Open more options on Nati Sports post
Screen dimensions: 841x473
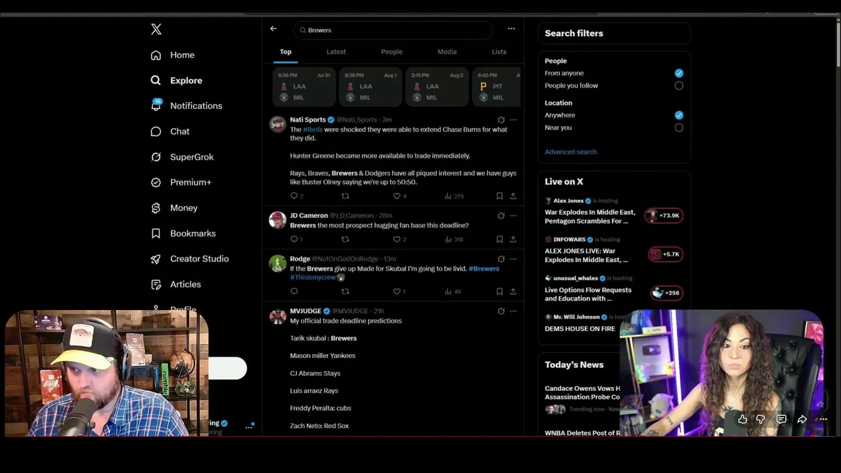click(513, 120)
